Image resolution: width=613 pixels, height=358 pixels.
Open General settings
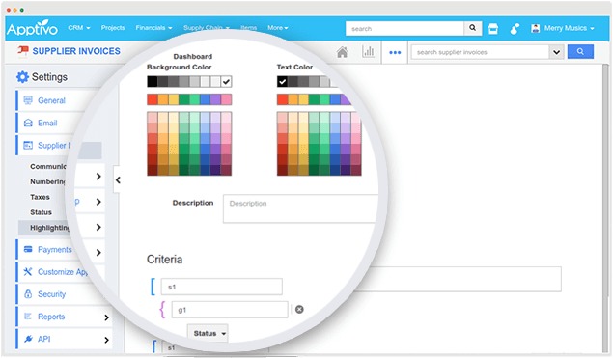pyautogui.click(x=51, y=100)
